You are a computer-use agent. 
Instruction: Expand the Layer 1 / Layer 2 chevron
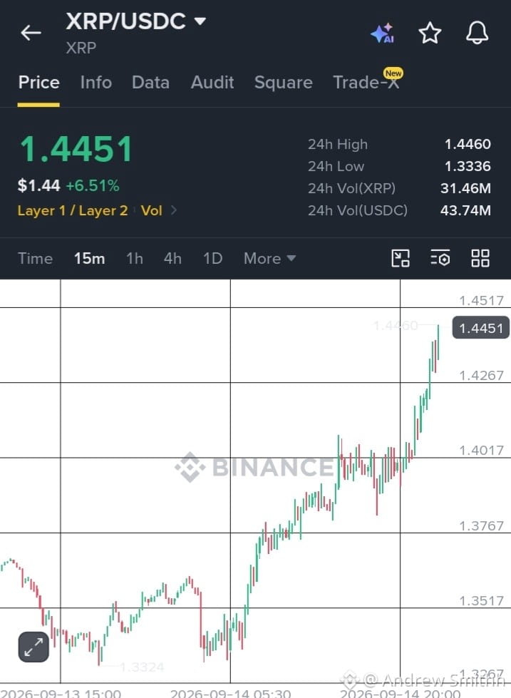tap(174, 210)
